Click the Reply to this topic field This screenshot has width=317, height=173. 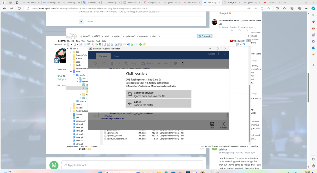(x=132, y=165)
